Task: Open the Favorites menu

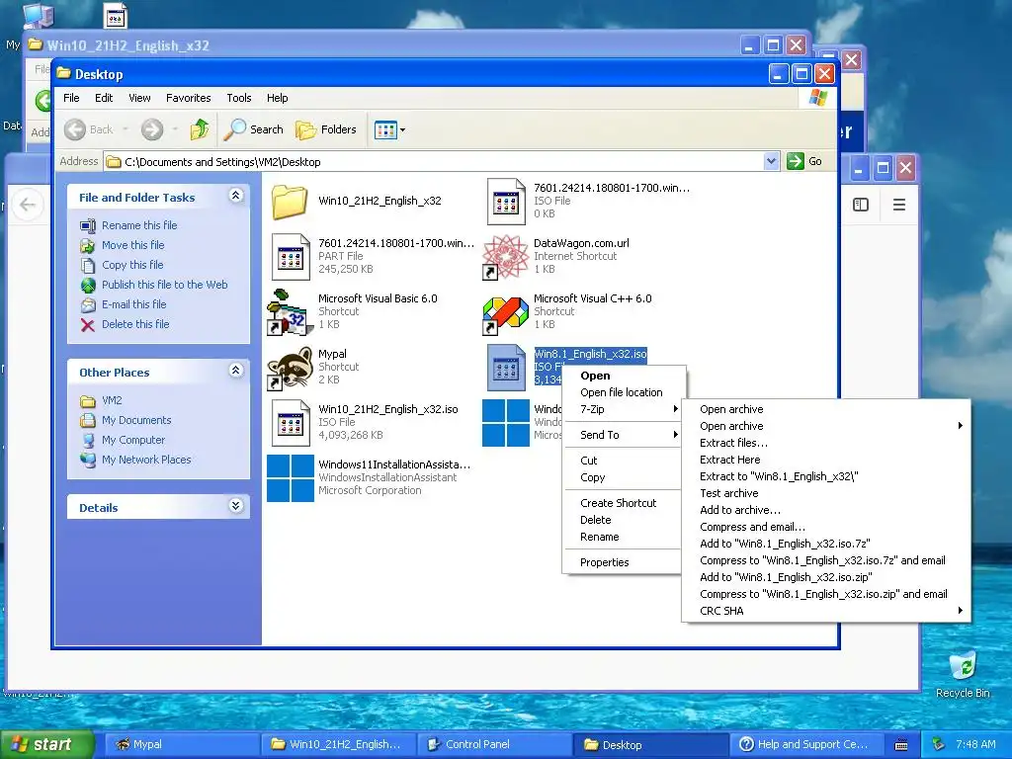Action: click(189, 98)
